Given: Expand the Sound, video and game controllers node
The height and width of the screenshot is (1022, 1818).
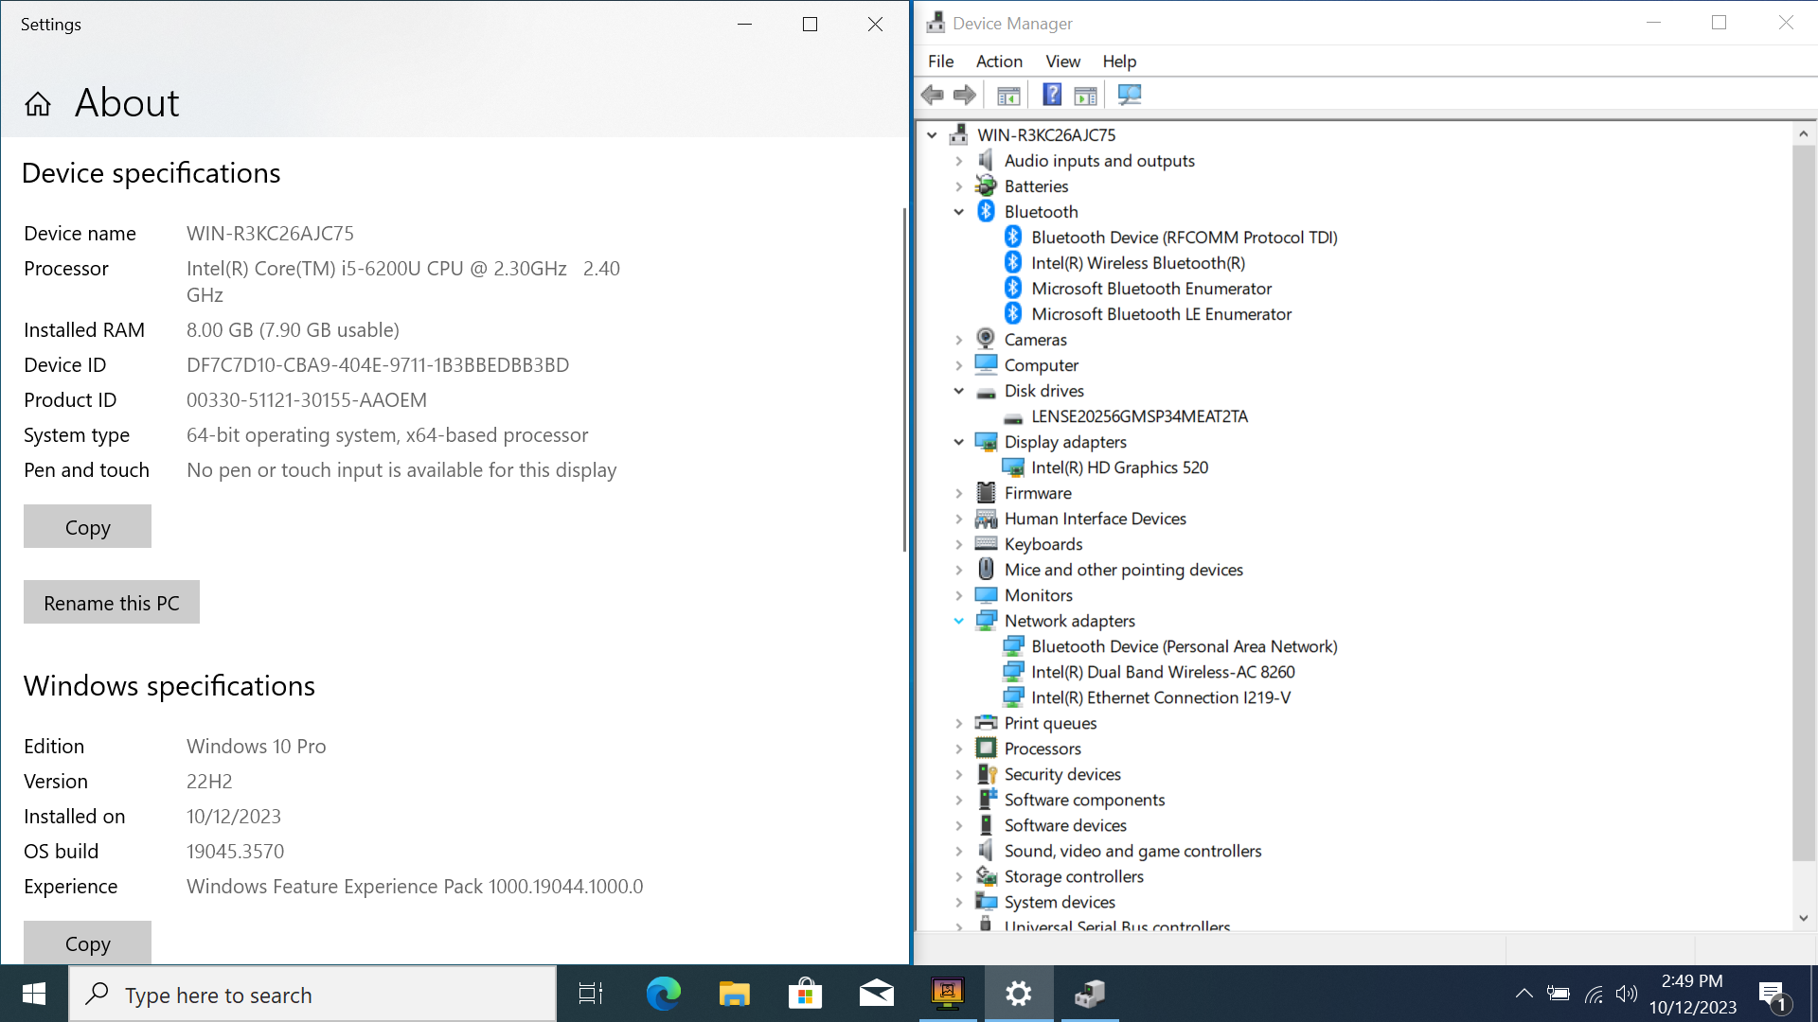Looking at the screenshot, I should [958, 851].
